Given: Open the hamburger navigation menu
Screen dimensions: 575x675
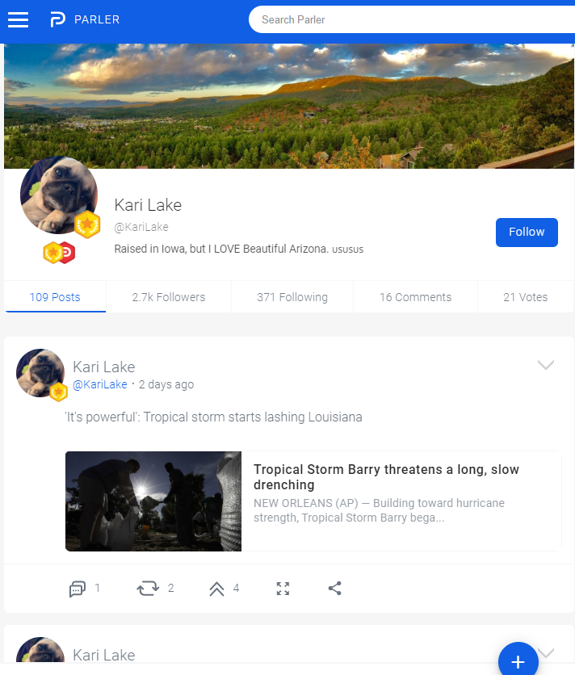Looking at the screenshot, I should coord(18,19).
